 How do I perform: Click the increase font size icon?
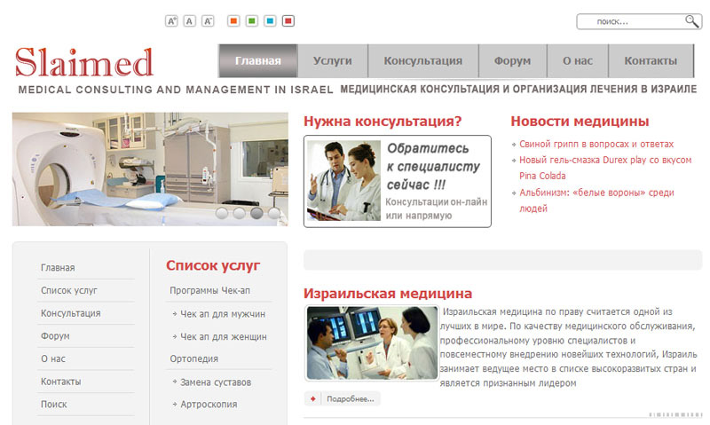click(x=171, y=20)
